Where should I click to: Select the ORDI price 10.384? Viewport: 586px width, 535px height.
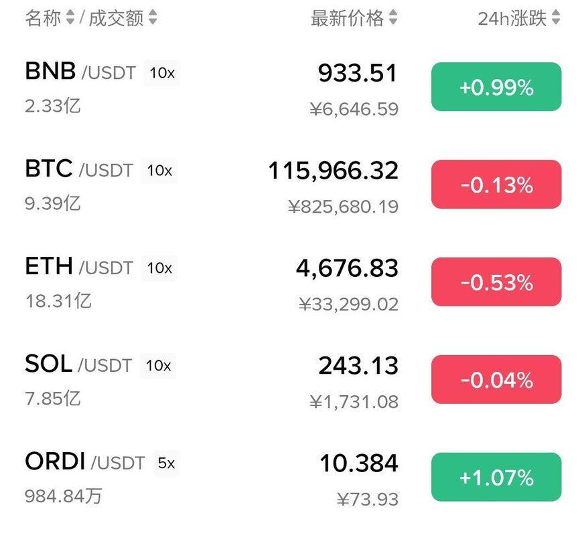[359, 463]
